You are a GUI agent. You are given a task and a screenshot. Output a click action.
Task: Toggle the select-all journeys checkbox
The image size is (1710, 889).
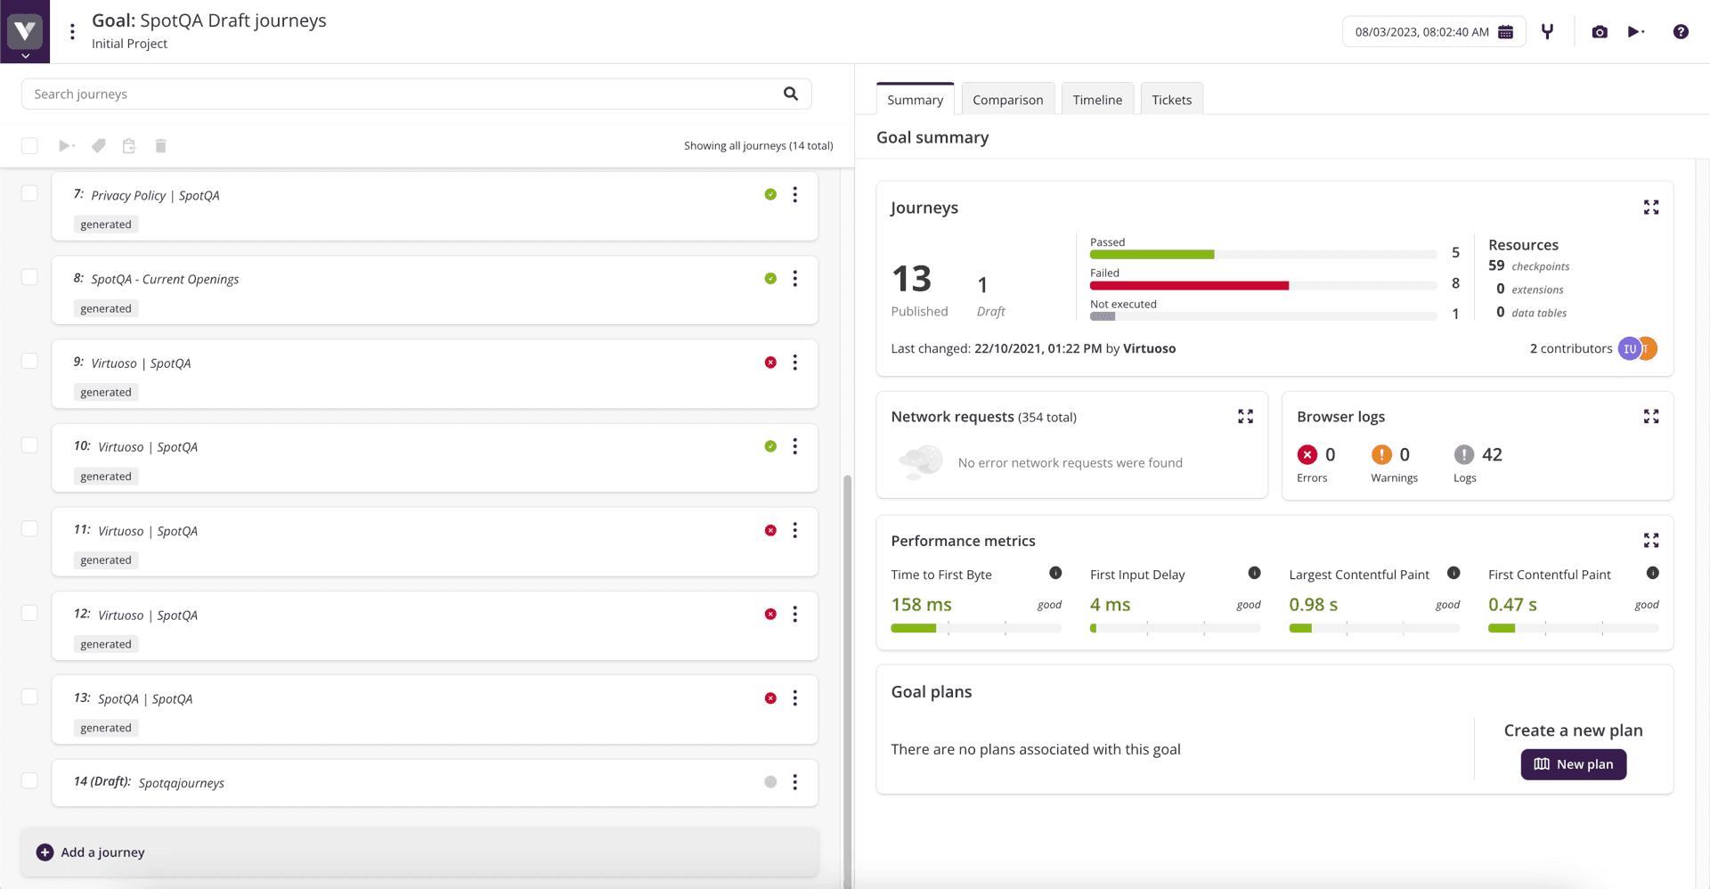29,146
